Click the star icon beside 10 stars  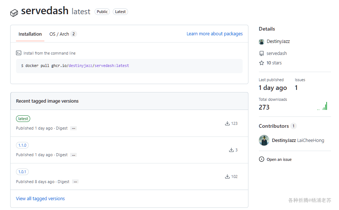(x=262, y=63)
